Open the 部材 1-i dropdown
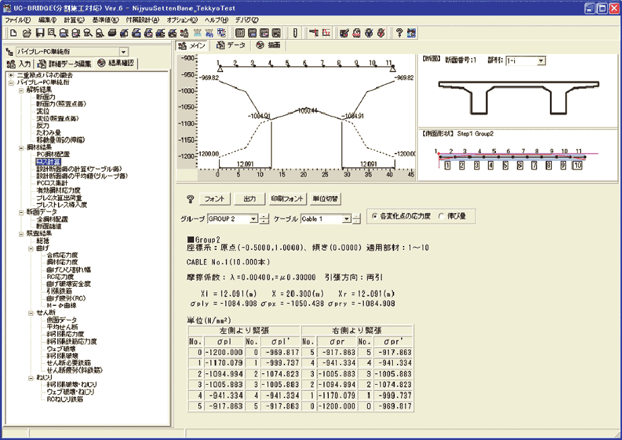The image size is (622, 440). (542, 61)
